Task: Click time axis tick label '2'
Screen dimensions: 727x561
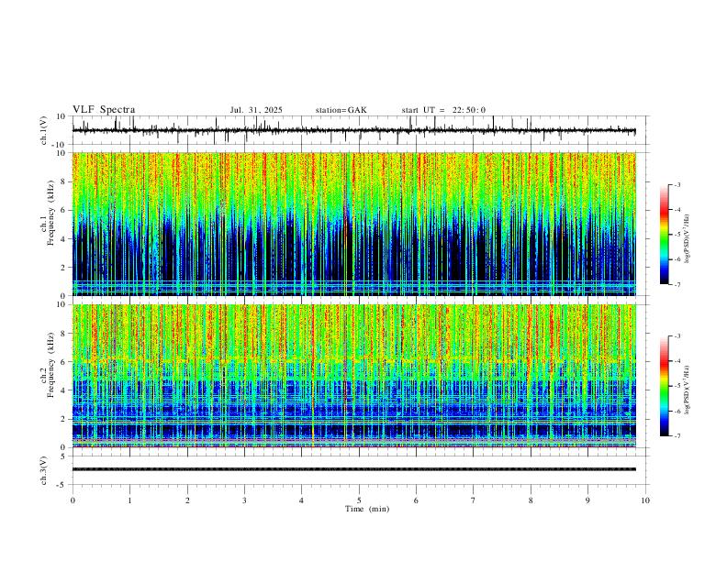Action: [x=187, y=500]
